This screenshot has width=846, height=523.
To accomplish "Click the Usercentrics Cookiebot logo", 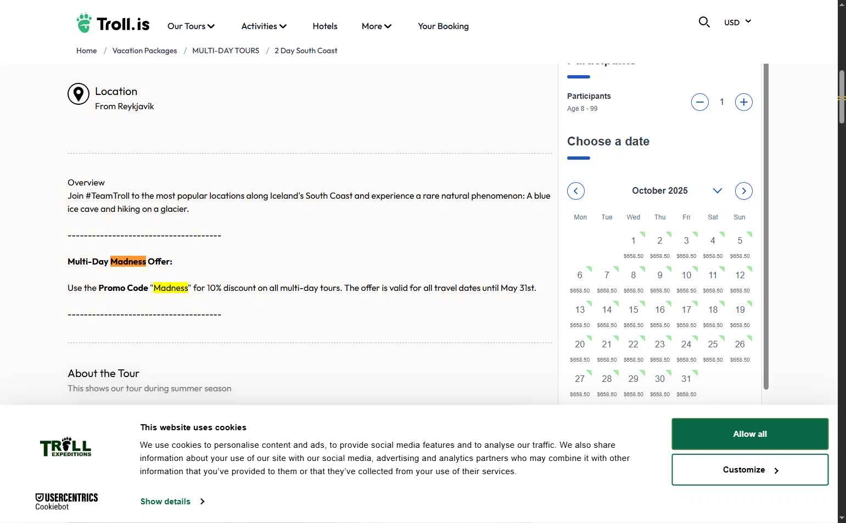I will point(66,502).
